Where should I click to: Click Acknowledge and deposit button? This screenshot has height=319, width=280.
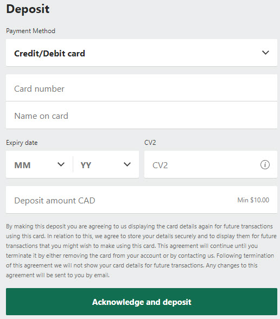coord(142,302)
